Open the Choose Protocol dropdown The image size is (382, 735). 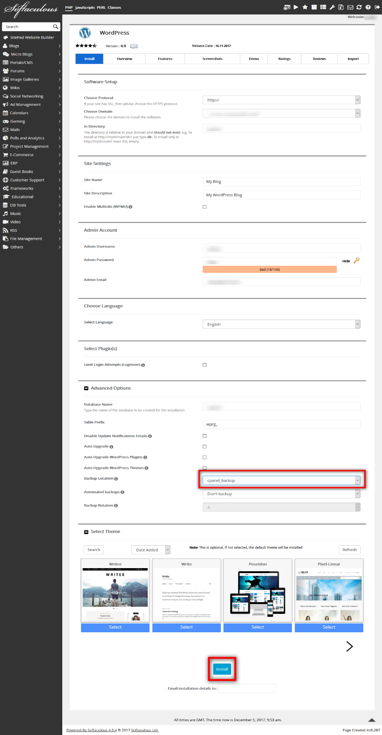[282, 100]
